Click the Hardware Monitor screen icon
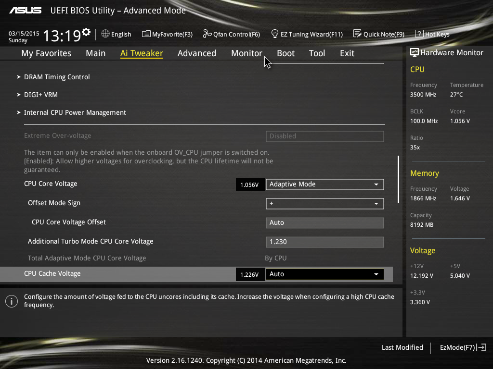Image resolution: width=493 pixels, height=369 pixels. tap(415, 52)
